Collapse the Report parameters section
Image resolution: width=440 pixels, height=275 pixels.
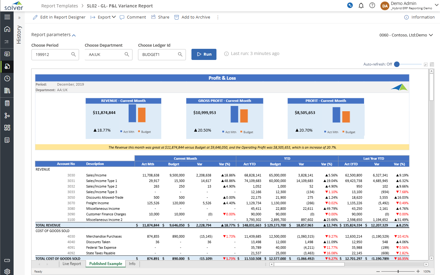74,35
